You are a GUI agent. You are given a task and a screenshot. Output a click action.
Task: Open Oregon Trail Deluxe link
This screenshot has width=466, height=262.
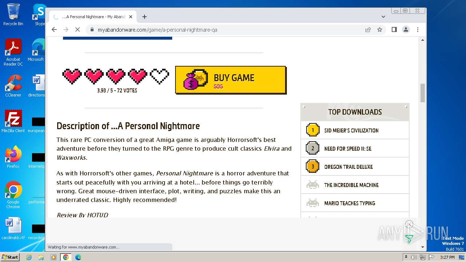[348, 167]
